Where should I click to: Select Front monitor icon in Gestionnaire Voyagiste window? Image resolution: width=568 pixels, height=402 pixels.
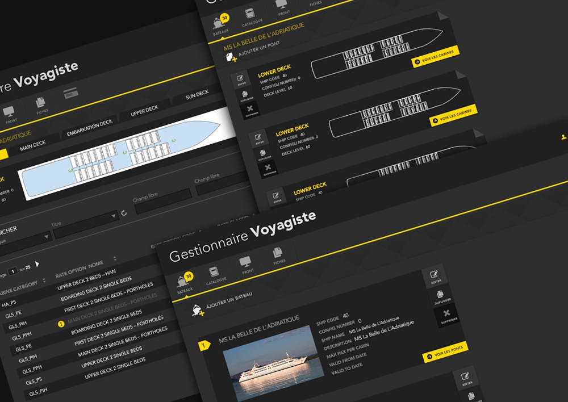point(245,262)
